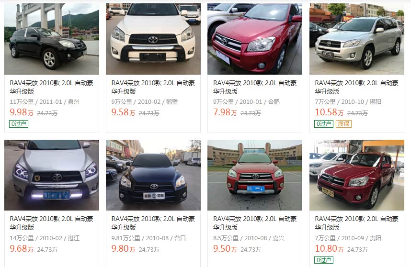Open the red RAV4 photo from 合肥

tap(255, 39)
